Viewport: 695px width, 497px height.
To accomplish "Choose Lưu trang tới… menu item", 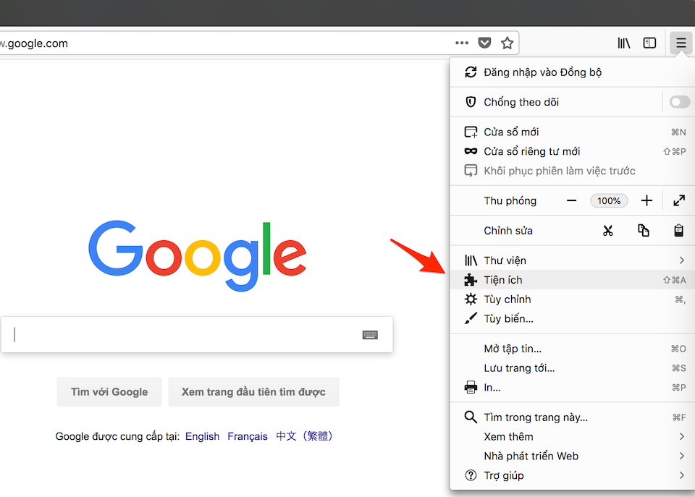I will 572,368.
